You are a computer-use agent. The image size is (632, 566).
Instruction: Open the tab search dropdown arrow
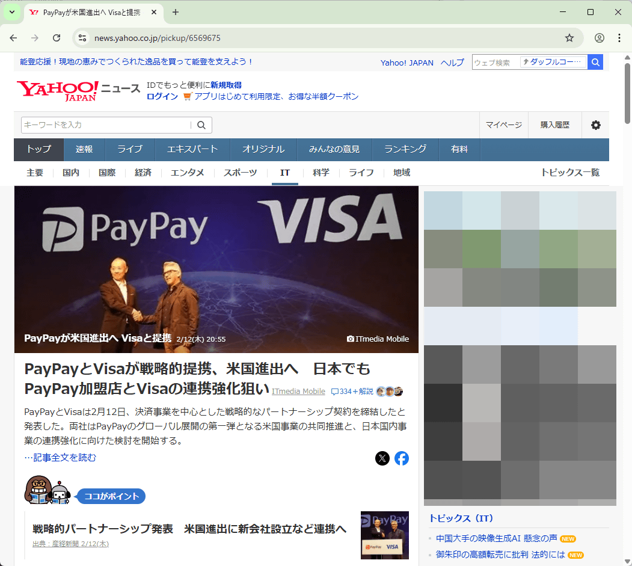click(12, 12)
